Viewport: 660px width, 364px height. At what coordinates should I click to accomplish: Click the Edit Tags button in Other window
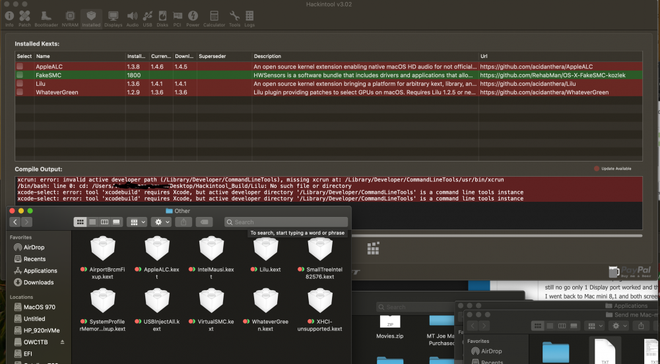(x=204, y=222)
